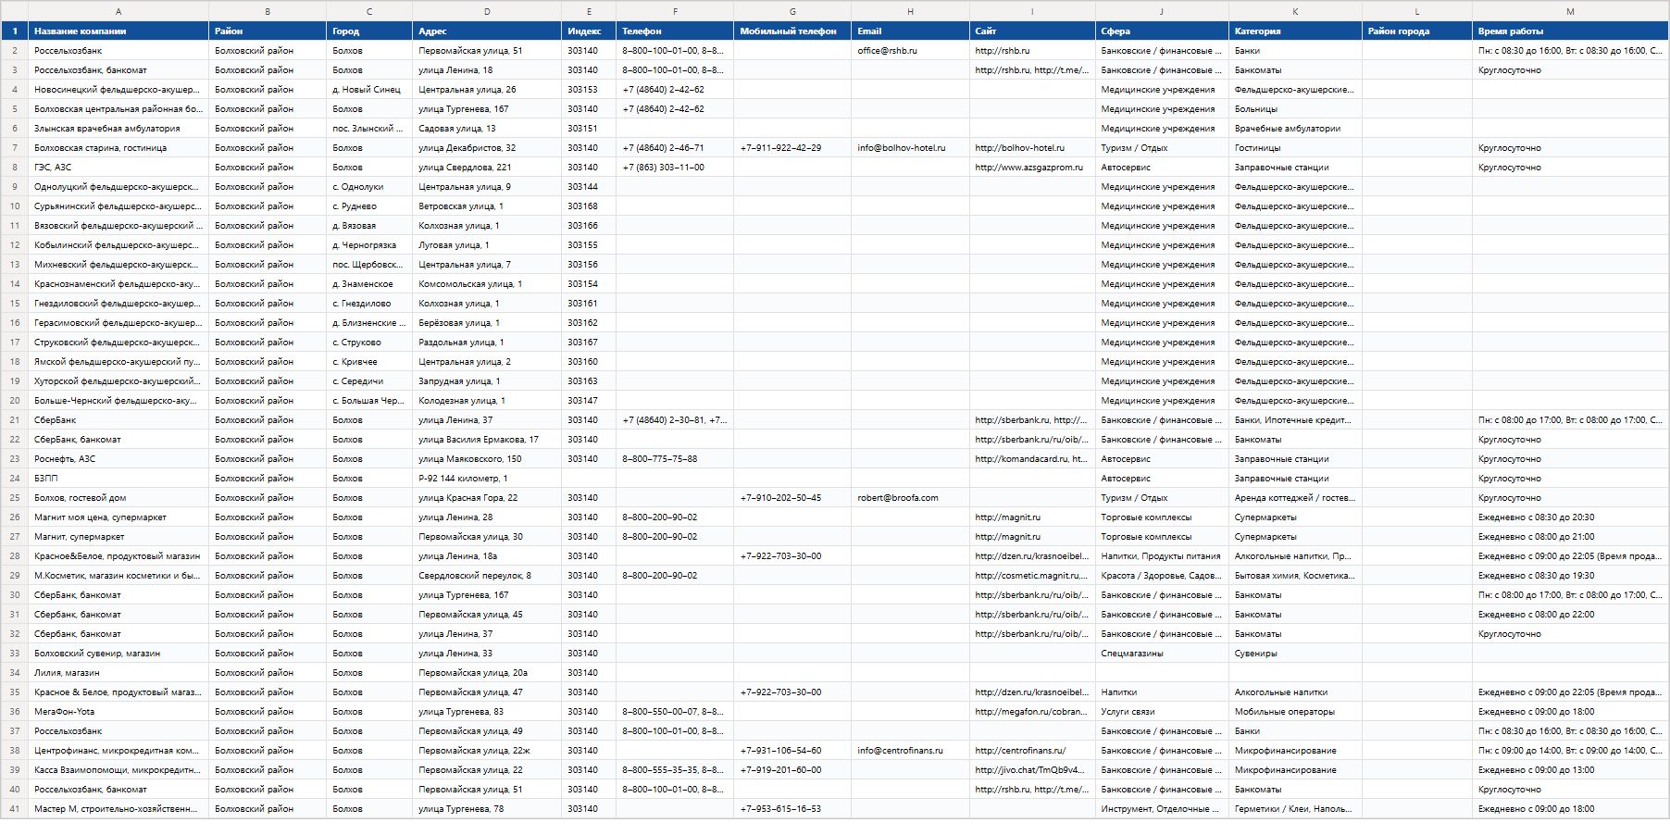
Task: Click the 'Название компании' header cell
Action: [x=118, y=31]
